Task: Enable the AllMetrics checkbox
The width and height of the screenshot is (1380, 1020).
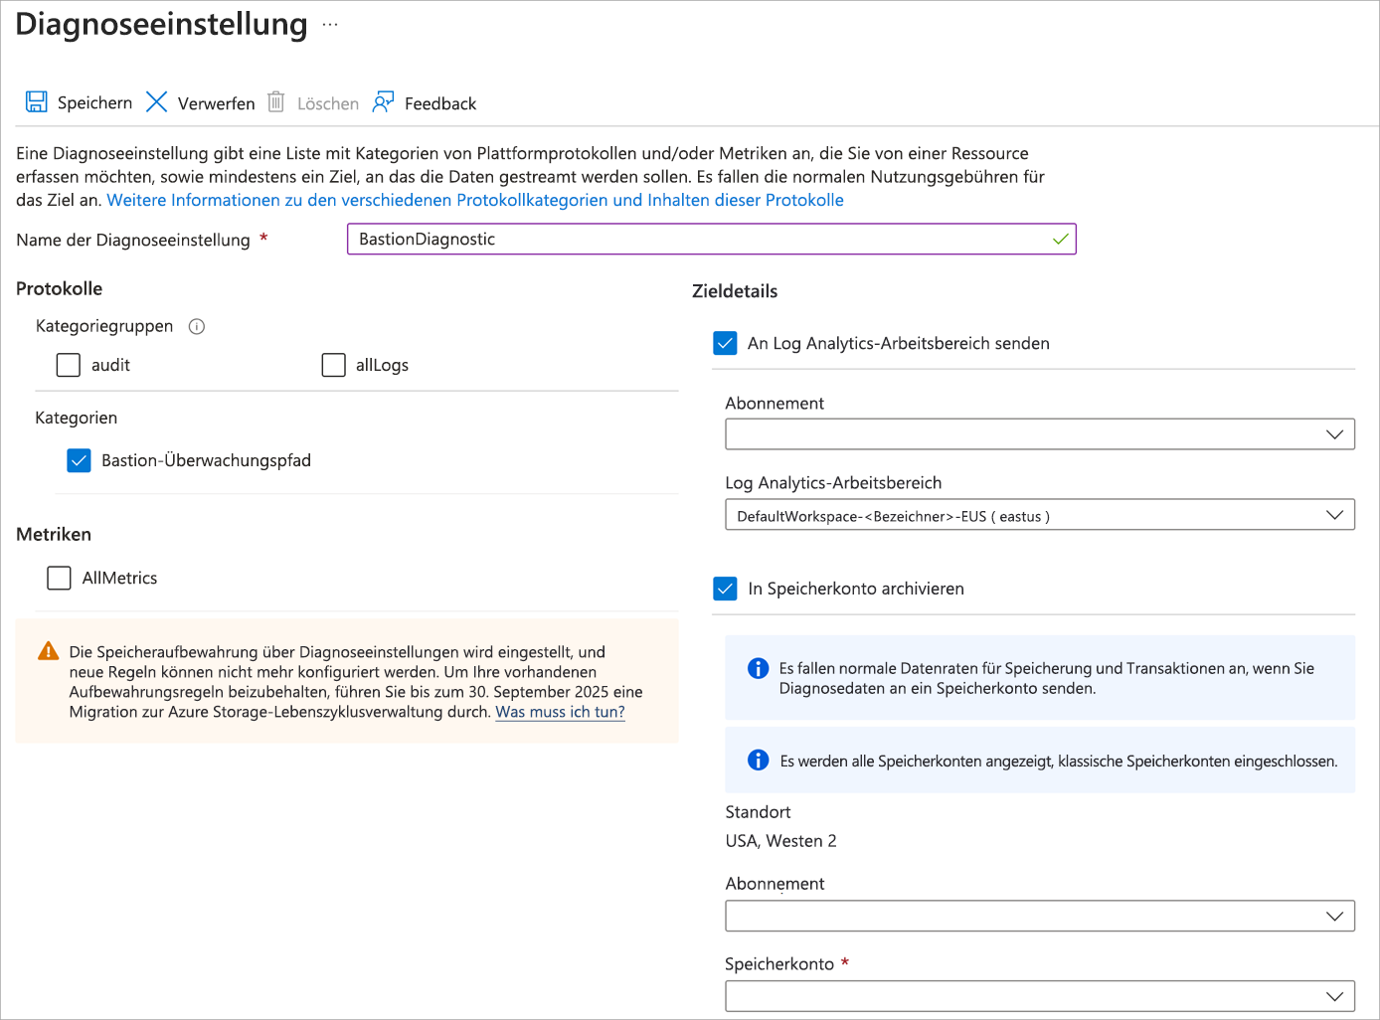Action: coord(60,578)
